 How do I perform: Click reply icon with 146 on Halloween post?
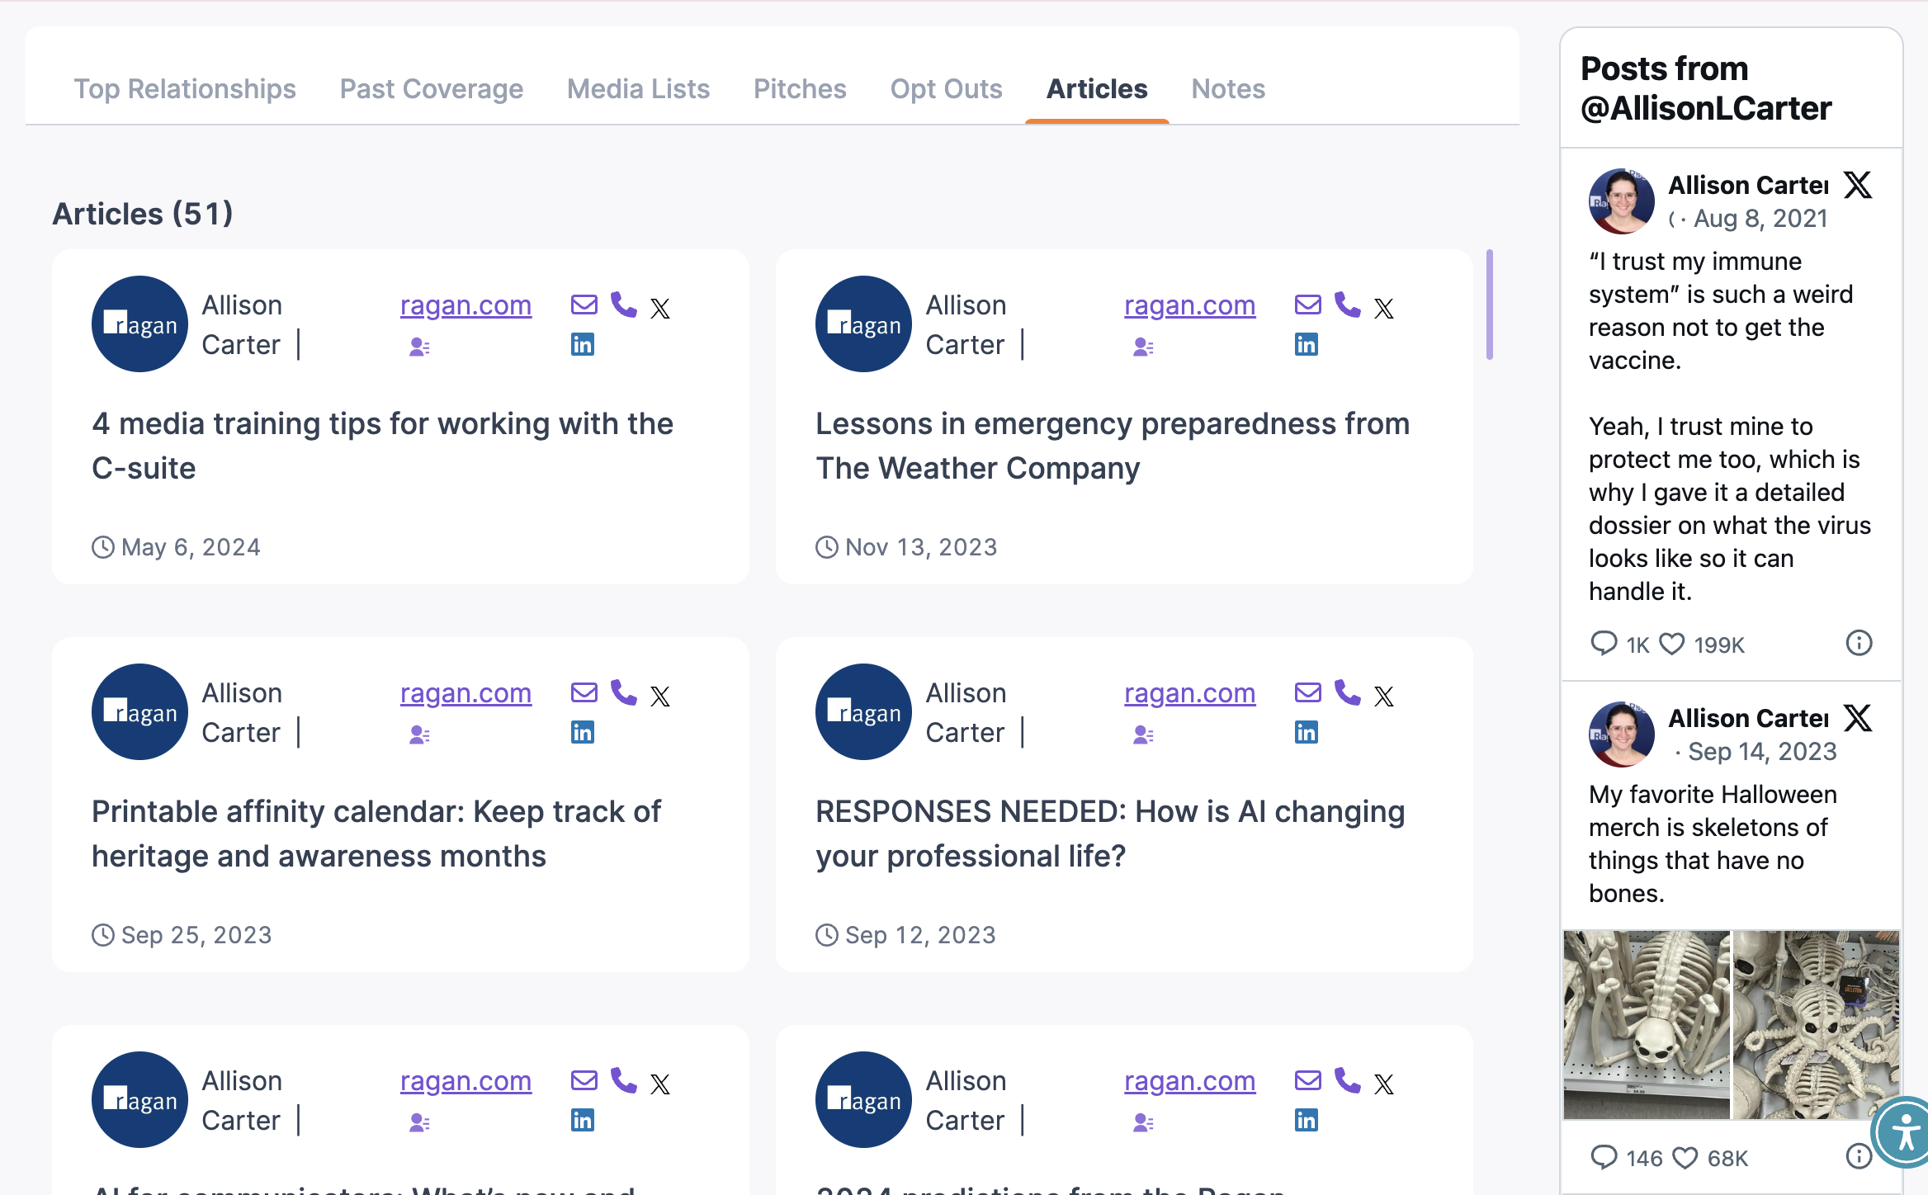(1604, 1157)
